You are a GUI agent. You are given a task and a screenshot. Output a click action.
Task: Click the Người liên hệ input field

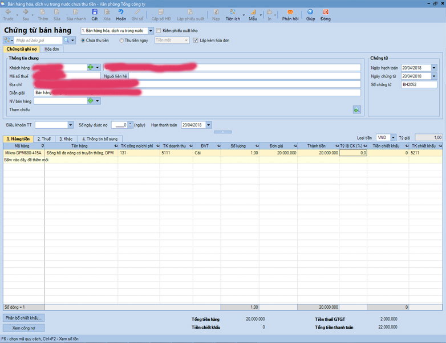[x=245, y=76]
